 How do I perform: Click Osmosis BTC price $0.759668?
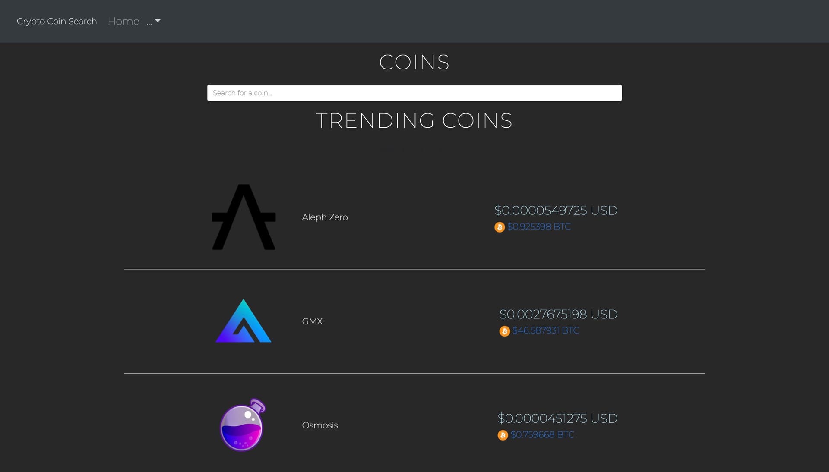(x=542, y=434)
